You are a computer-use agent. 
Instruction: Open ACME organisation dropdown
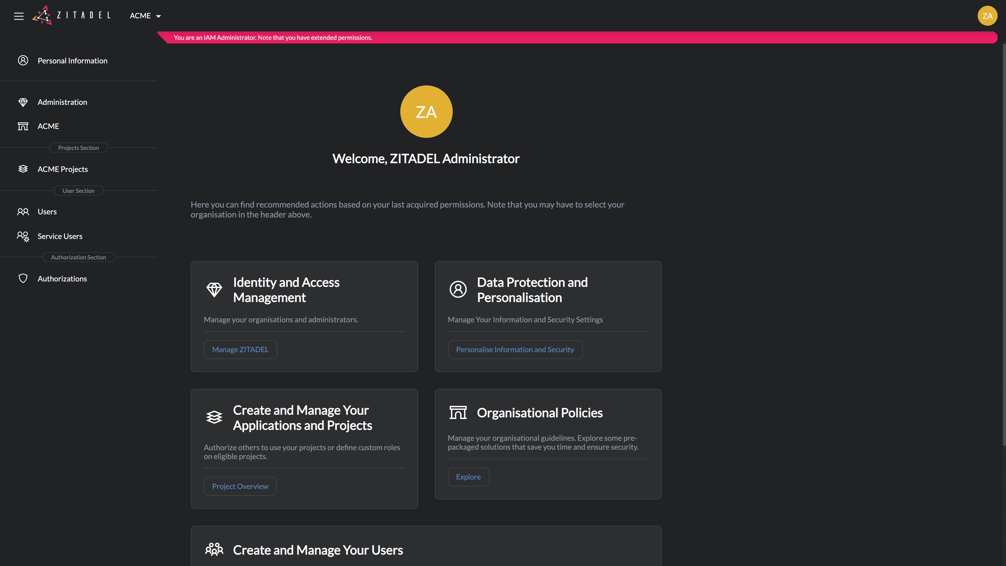[x=145, y=16]
